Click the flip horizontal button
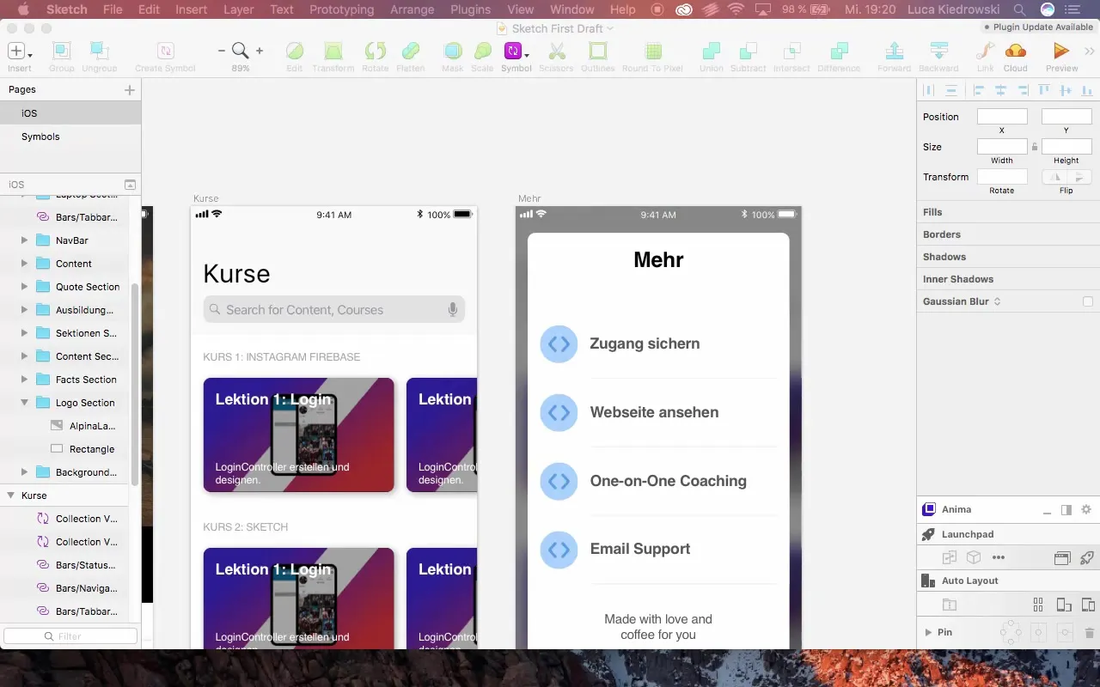This screenshot has height=687, width=1100. pos(1055,177)
